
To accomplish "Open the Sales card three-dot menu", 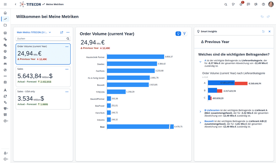I will tap(67, 69).
